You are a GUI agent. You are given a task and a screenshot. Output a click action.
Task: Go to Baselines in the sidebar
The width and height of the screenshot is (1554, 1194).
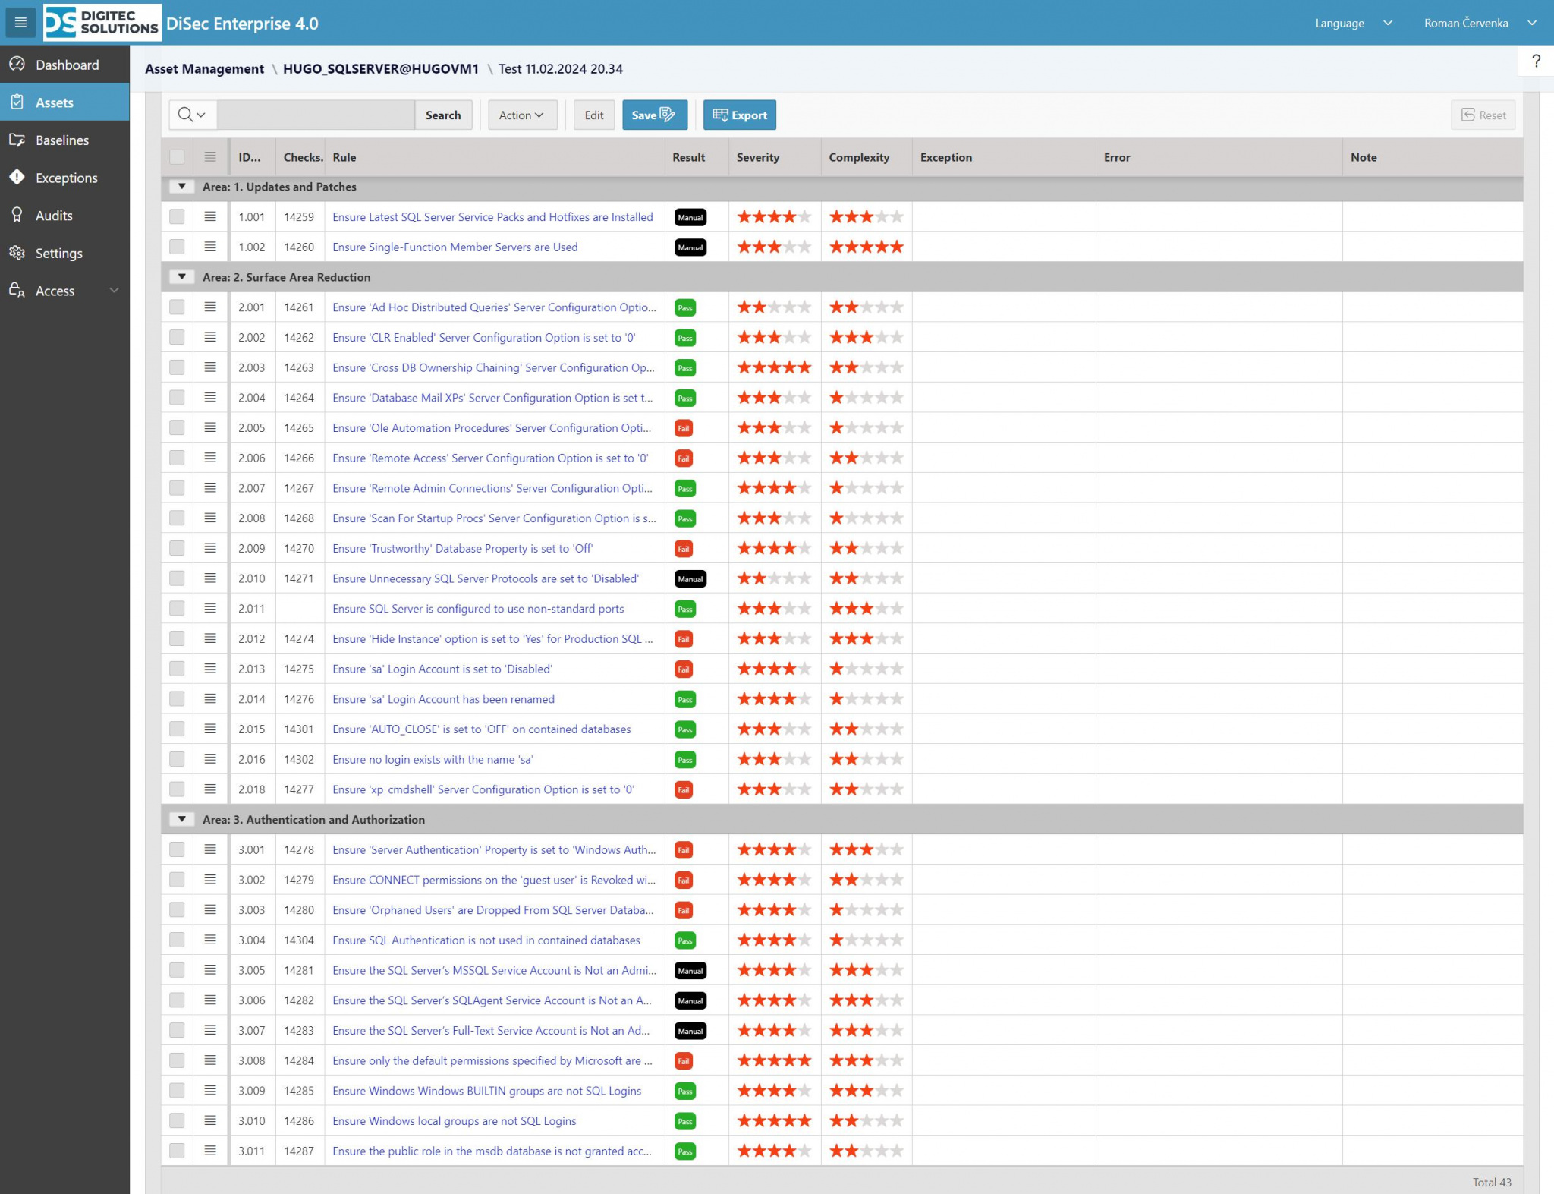[62, 140]
